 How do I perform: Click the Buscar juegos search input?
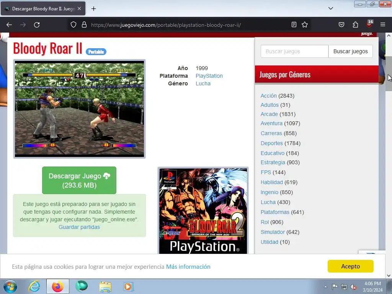pos(294,51)
